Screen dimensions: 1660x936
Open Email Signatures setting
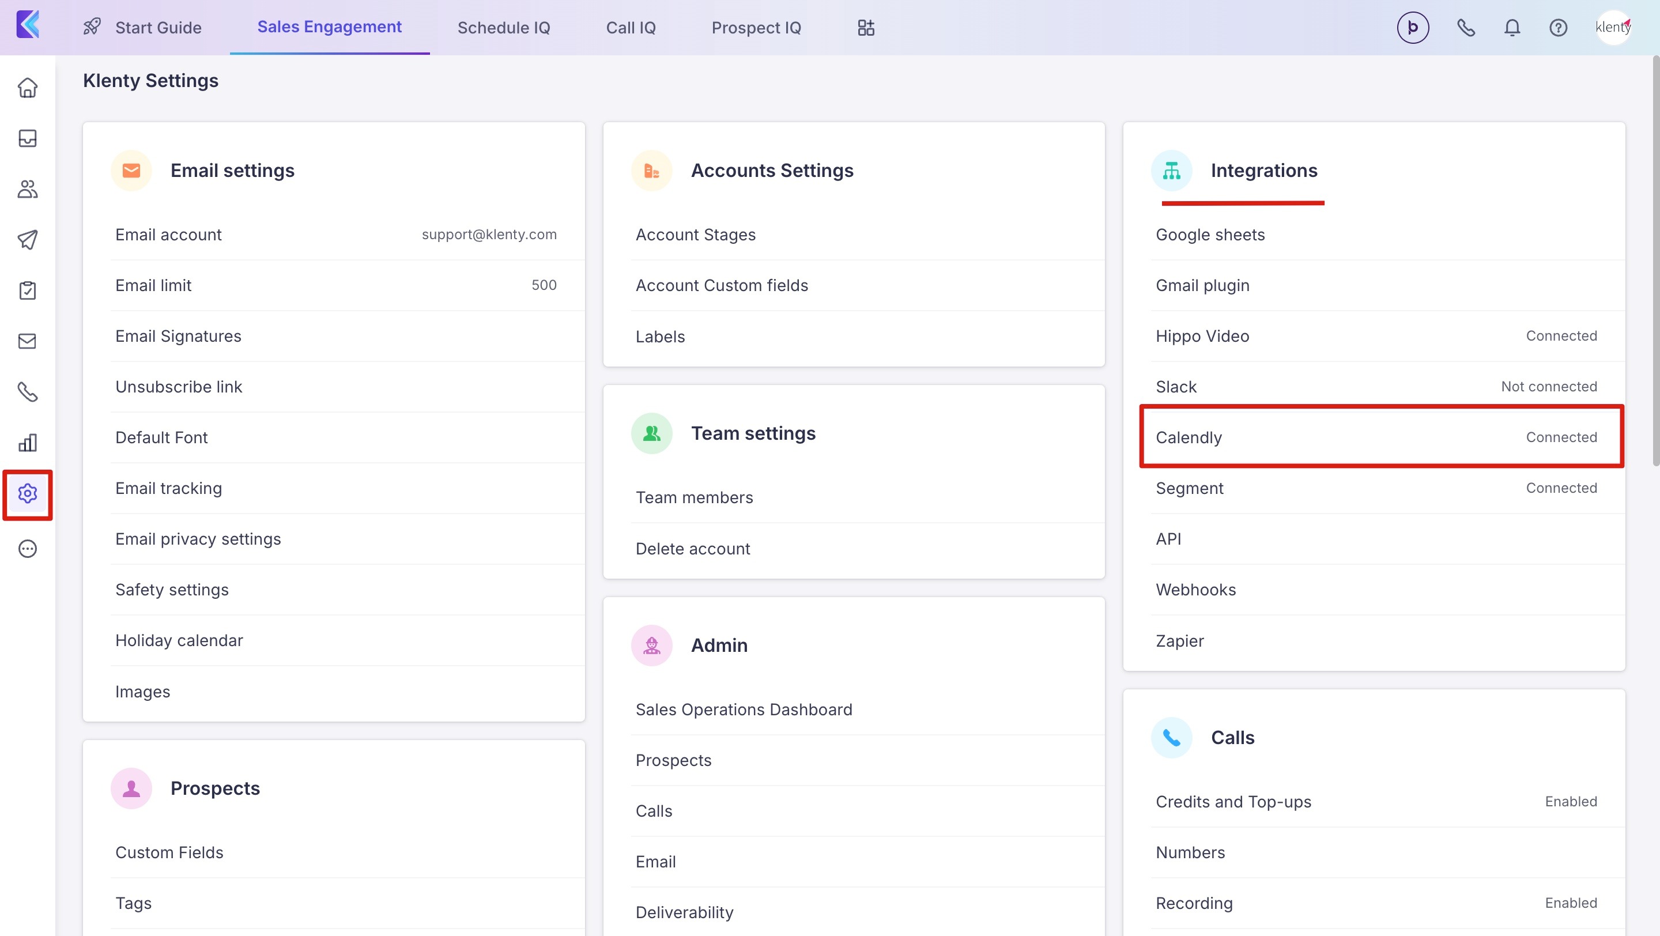[x=179, y=336]
